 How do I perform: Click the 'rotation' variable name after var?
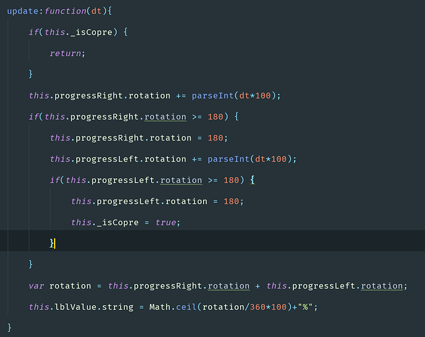coord(70,286)
